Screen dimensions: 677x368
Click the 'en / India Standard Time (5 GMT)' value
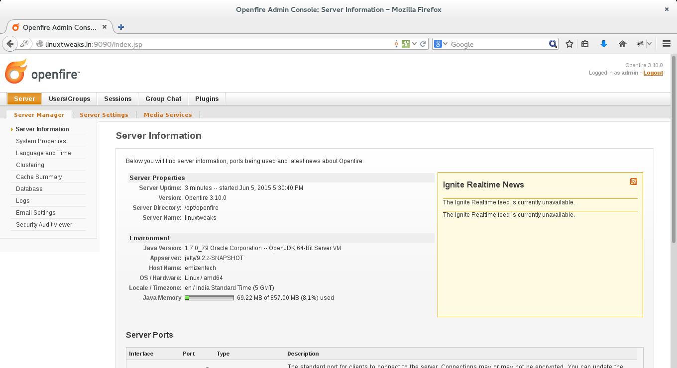pyautogui.click(x=229, y=288)
